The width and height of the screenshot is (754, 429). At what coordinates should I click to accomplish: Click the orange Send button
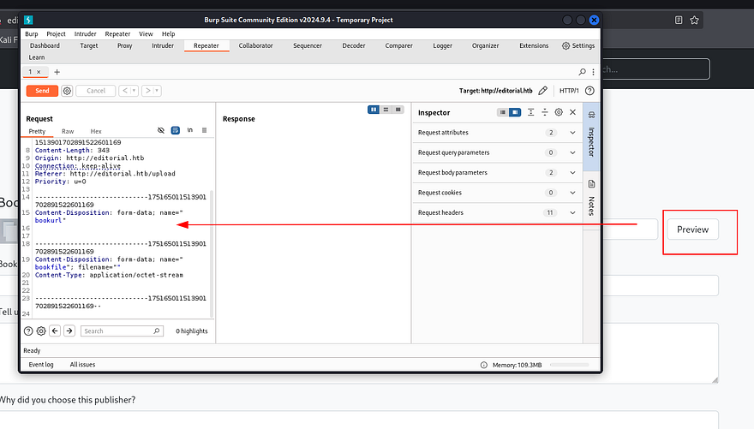42,91
